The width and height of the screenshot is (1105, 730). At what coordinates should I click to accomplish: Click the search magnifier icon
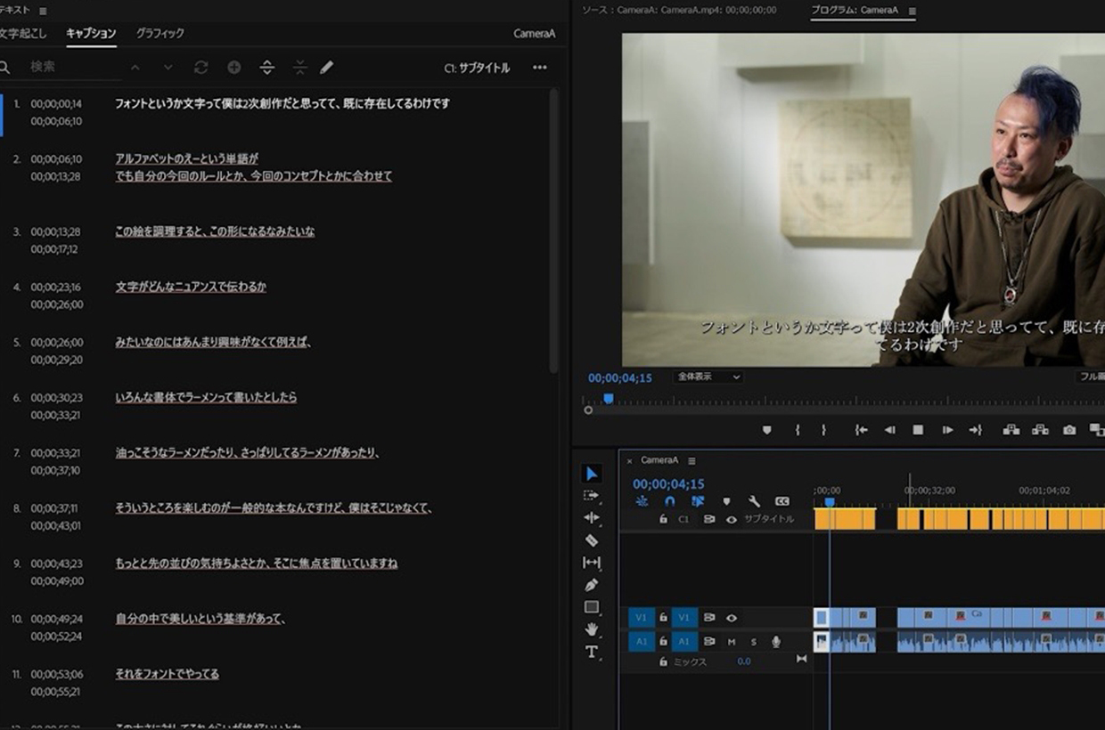pos(5,68)
